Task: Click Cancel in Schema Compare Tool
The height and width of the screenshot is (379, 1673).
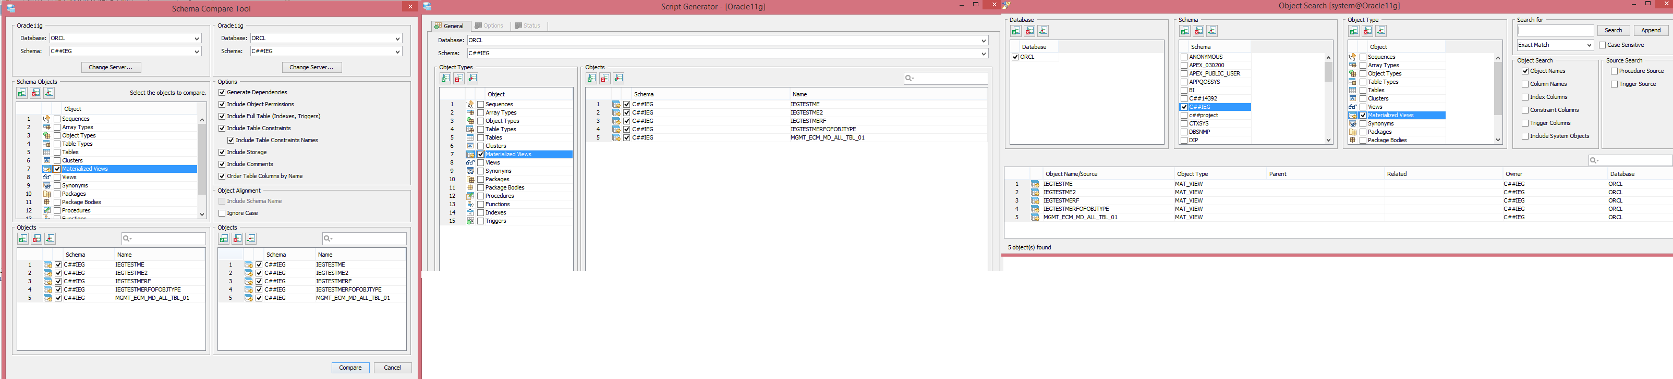Action: pyautogui.click(x=392, y=368)
